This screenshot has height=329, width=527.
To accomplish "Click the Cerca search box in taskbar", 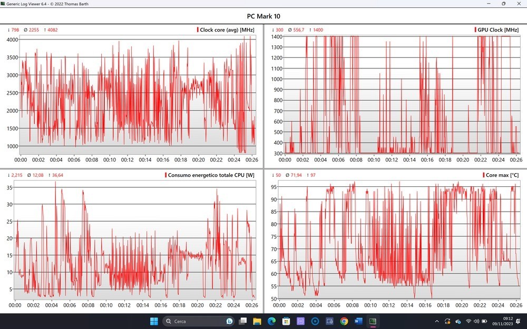I will pyautogui.click(x=195, y=321).
